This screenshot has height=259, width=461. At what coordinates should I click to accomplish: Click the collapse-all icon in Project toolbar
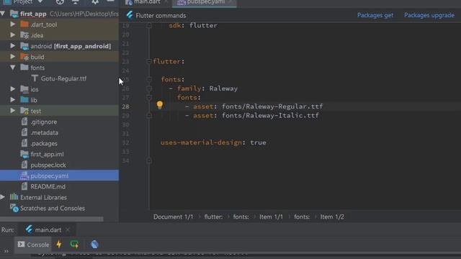[75, 2]
